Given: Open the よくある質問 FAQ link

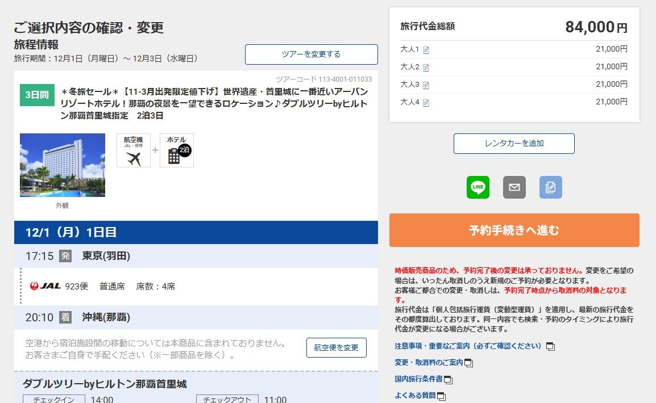Looking at the screenshot, I should pos(415,395).
